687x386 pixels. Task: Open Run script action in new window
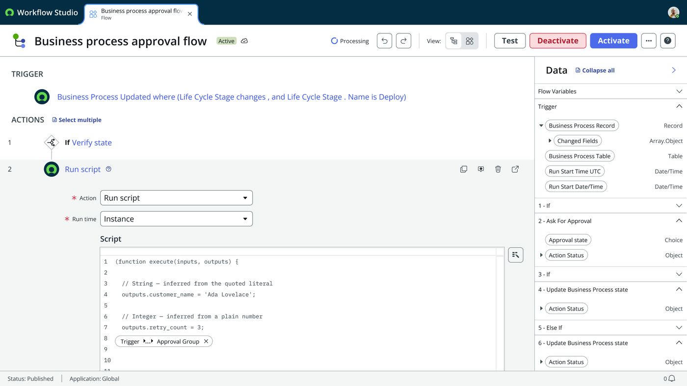[x=515, y=169]
